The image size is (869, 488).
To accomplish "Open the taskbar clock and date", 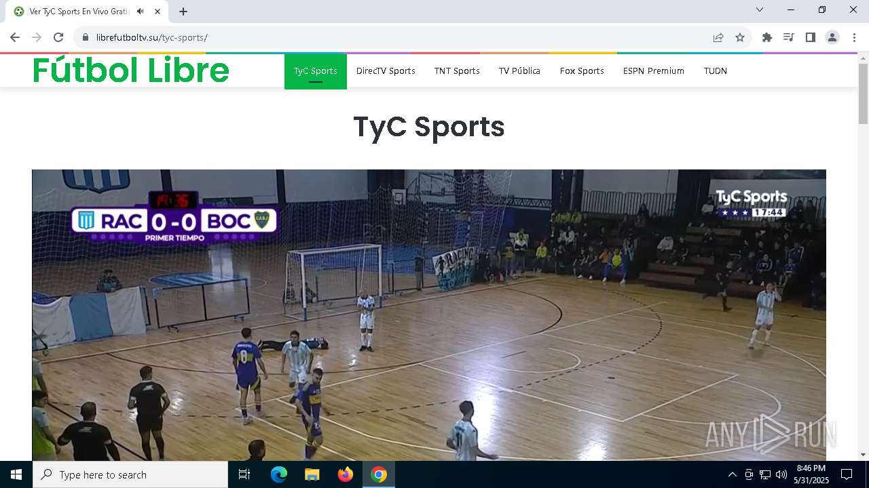I will 811,474.
